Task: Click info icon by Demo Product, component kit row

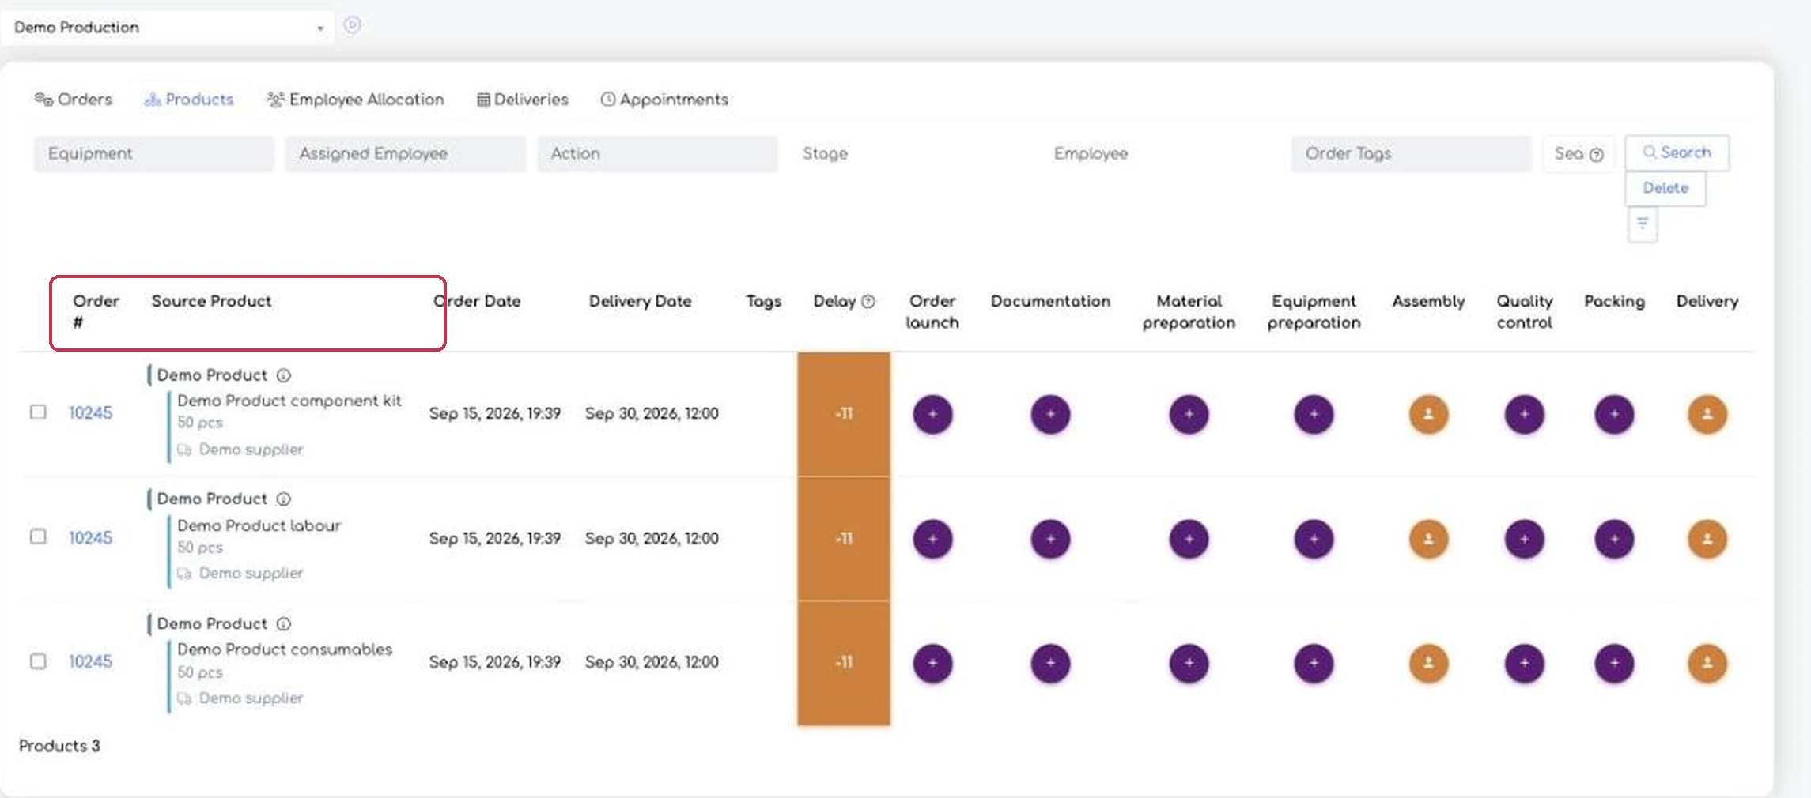Action: coord(284,375)
